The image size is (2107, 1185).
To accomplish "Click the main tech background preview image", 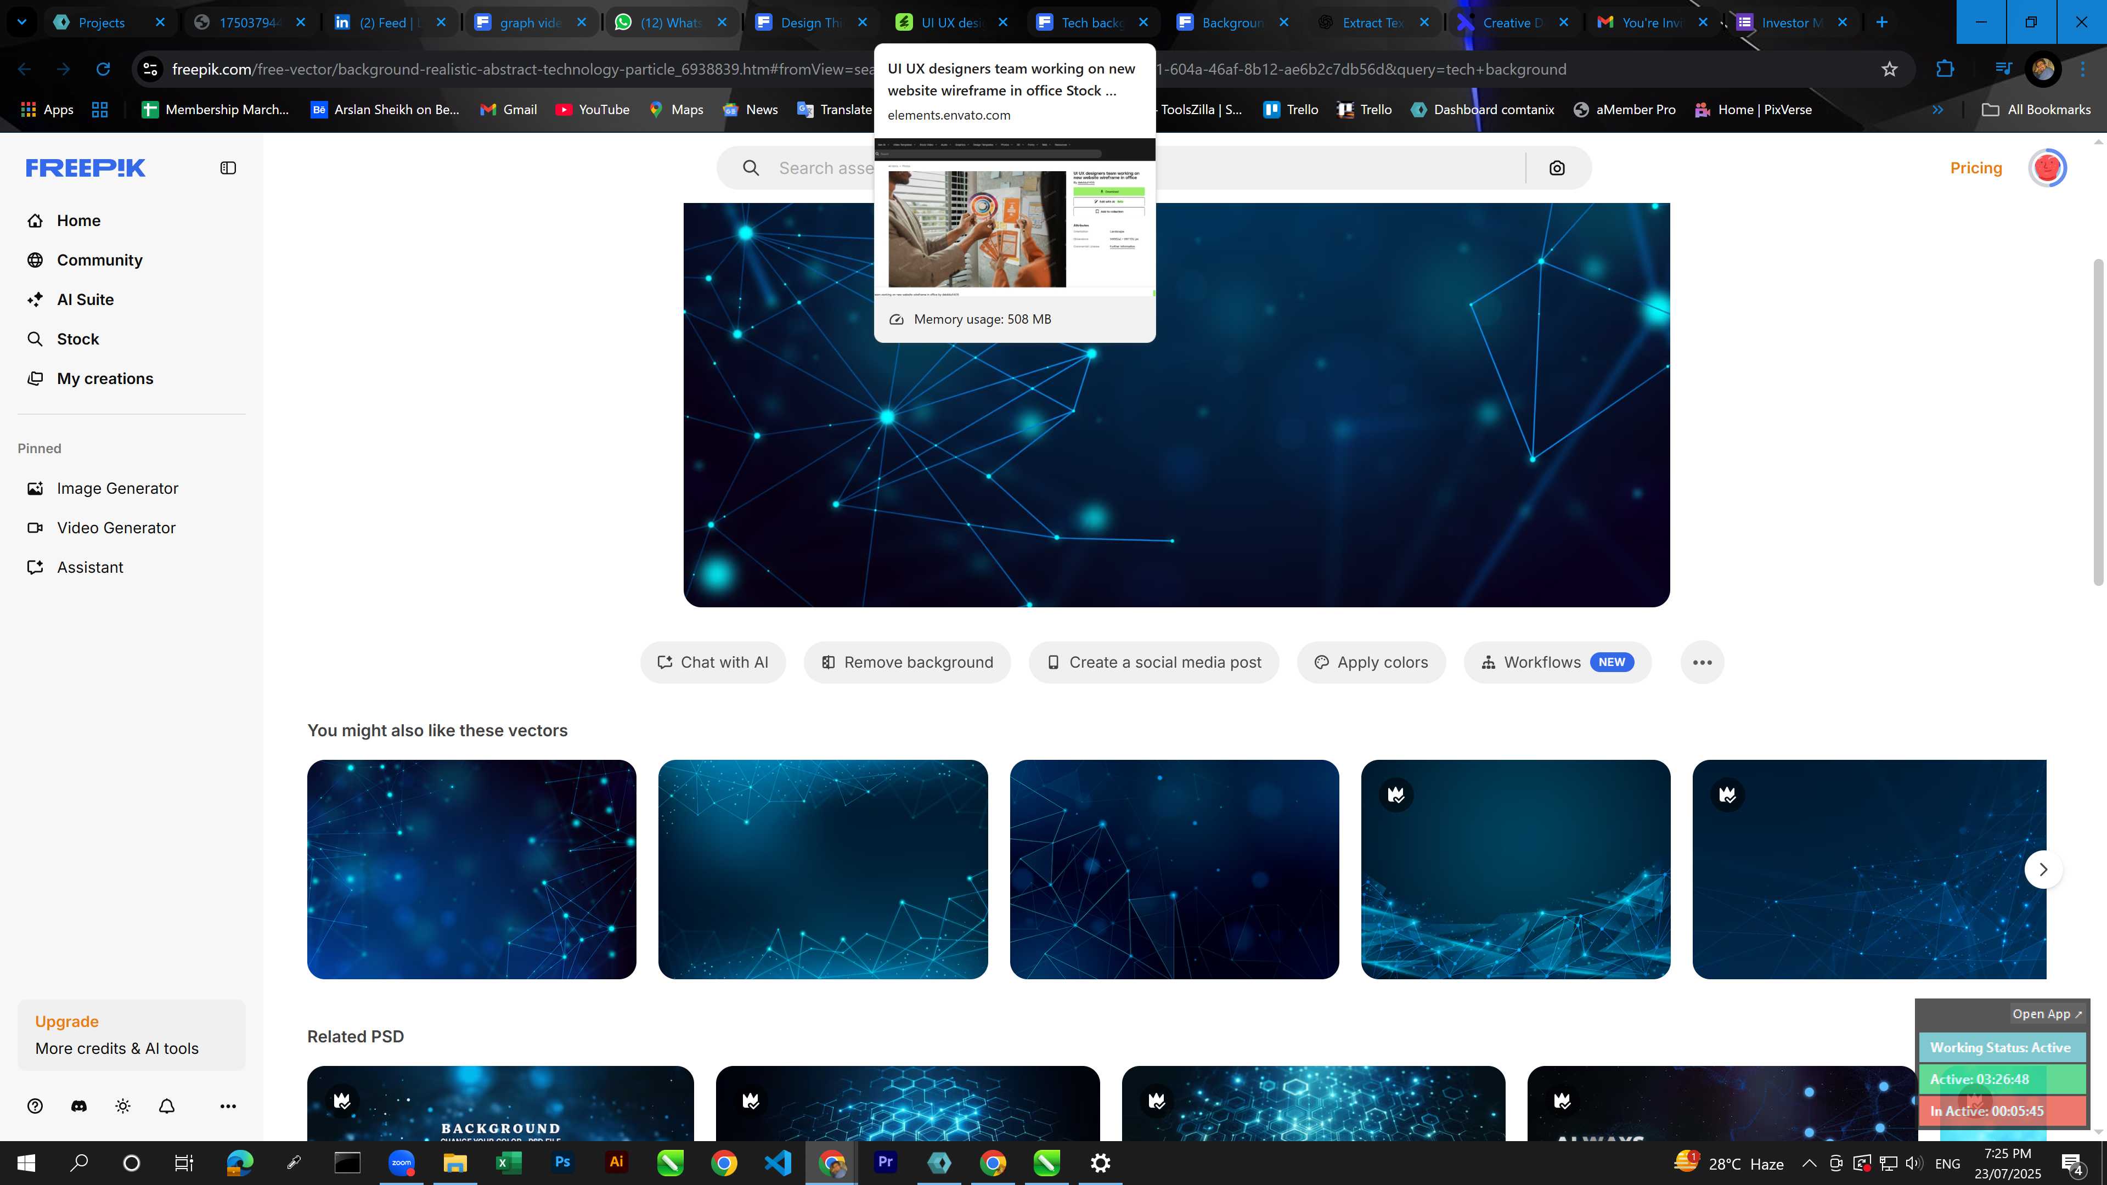I will [1176, 405].
